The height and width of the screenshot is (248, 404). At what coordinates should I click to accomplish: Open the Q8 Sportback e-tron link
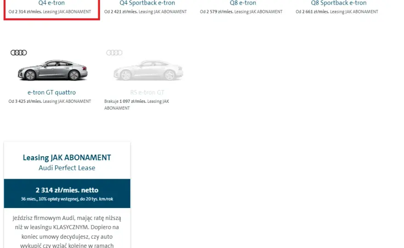point(338,3)
